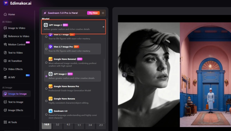Screen dimensions: 231x131
Task: Go to Motion Control in sidebar
Action: (16, 45)
